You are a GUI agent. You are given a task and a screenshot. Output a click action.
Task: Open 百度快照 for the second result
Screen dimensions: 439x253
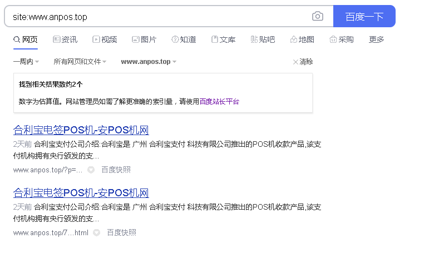pyautogui.click(x=121, y=232)
